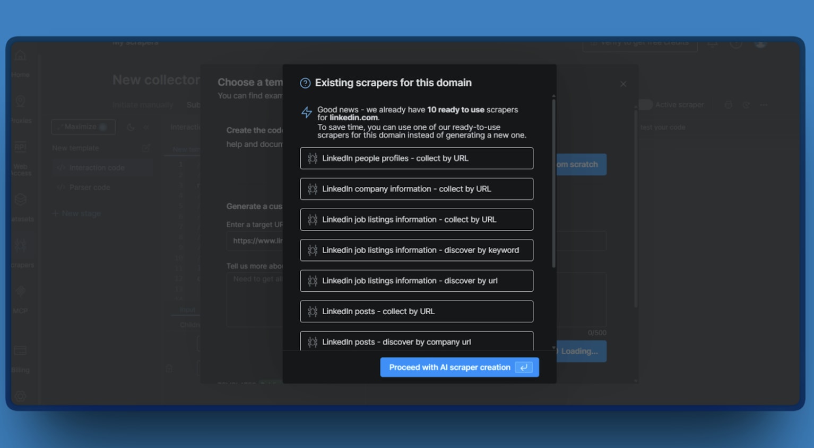Open MCP in the left sidebar
Viewport: 814px width, 448px height.
click(20, 299)
